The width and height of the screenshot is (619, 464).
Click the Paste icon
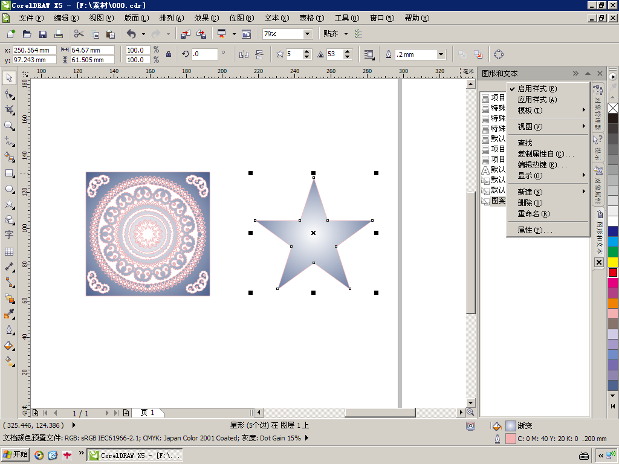coord(111,34)
